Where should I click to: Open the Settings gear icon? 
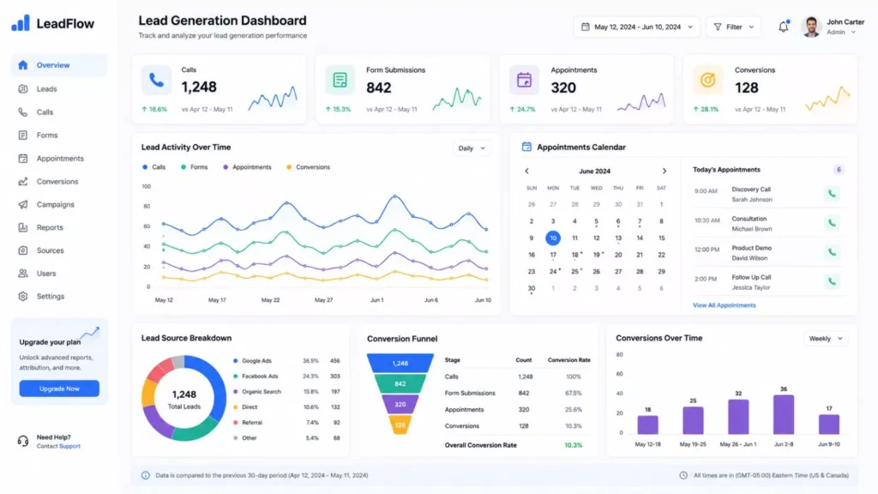click(23, 296)
